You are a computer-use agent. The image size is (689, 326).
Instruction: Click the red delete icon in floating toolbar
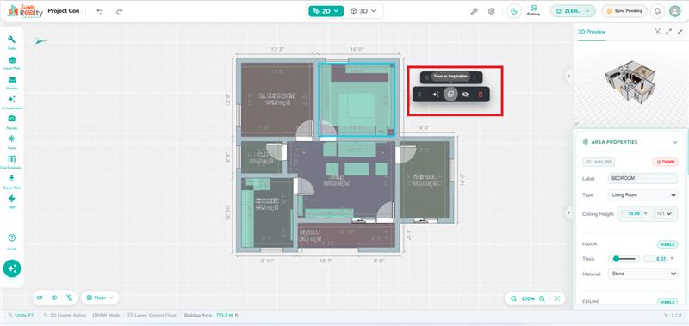[x=481, y=95]
